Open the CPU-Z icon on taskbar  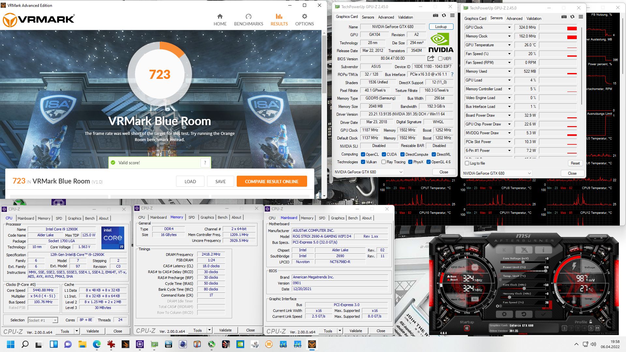(x=140, y=344)
